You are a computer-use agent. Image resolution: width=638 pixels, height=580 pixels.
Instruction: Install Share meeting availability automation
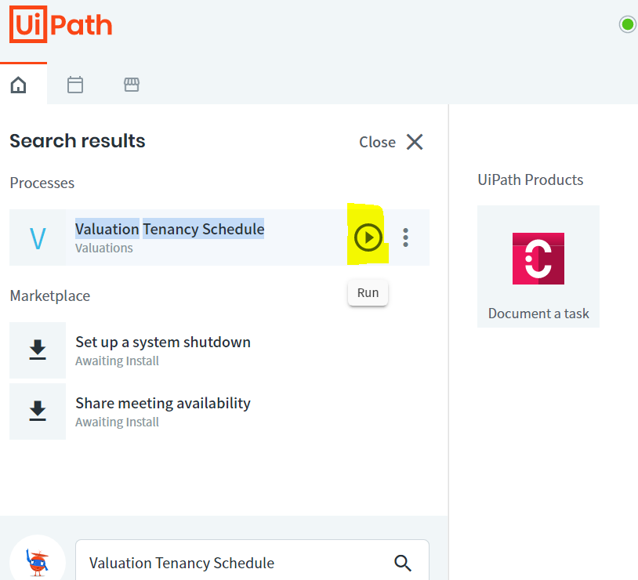[38, 411]
